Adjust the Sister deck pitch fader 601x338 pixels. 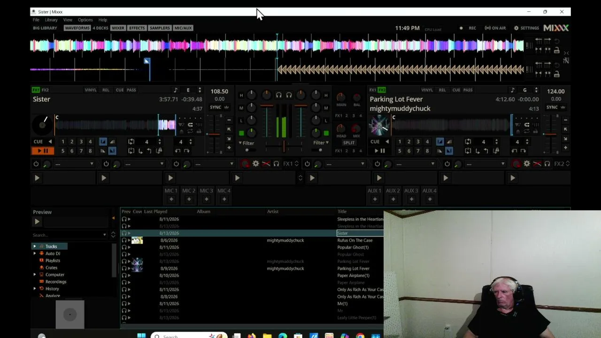pos(214,134)
